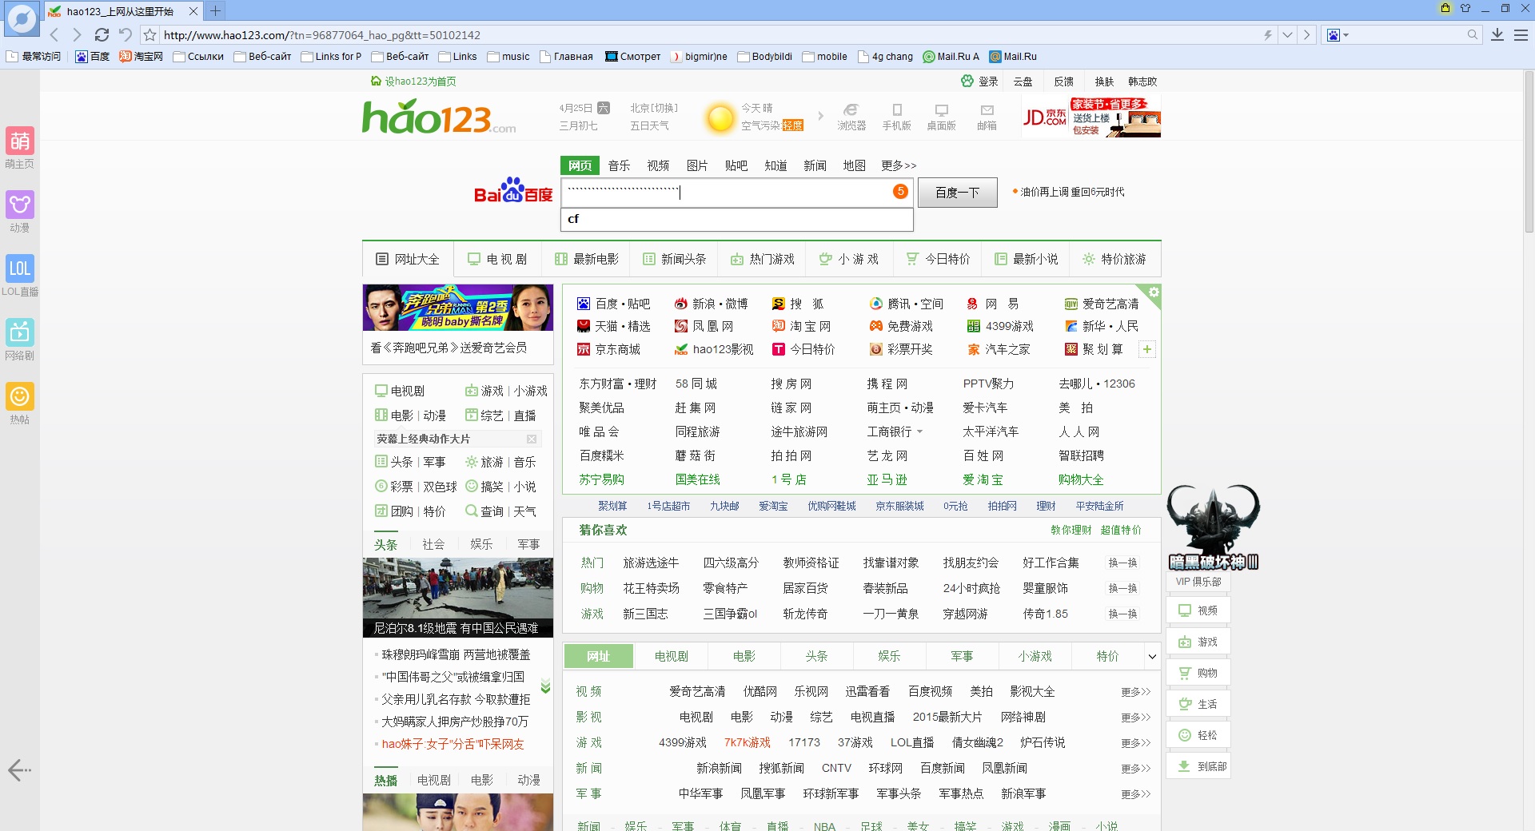Open JD 家装节 advertisement banner
Viewport: 1535px width, 831px height.
pyautogui.click(x=1091, y=117)
